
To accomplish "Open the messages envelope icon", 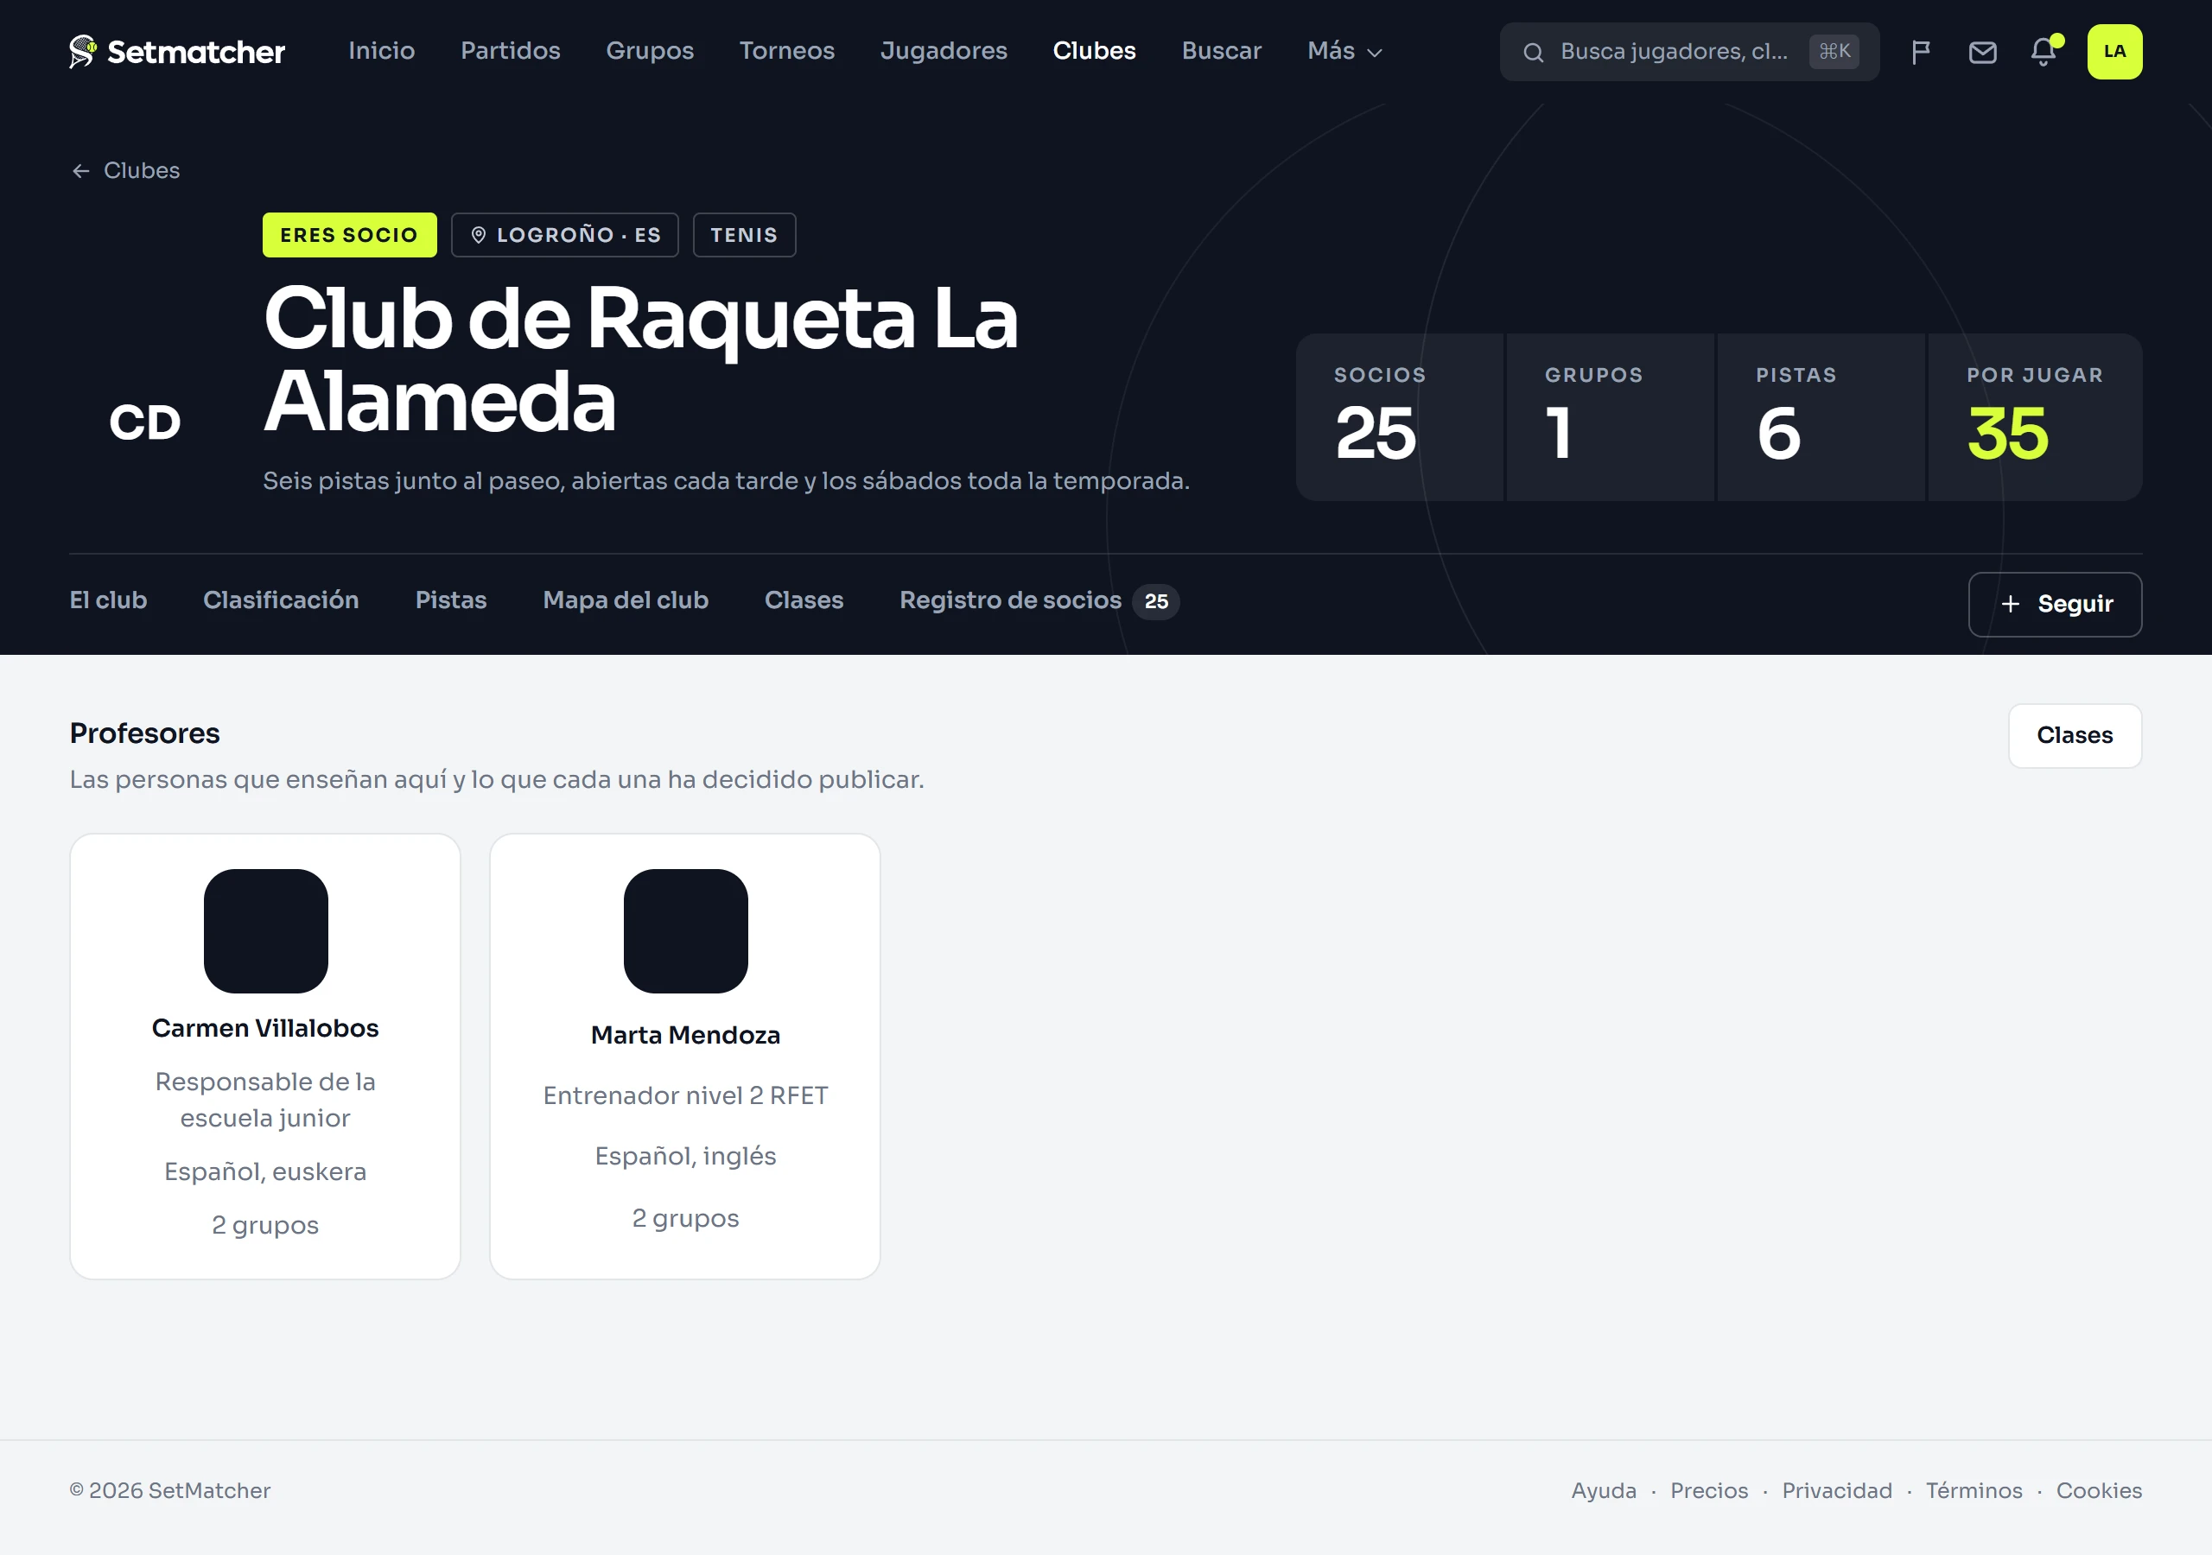I will (1982, 52).
